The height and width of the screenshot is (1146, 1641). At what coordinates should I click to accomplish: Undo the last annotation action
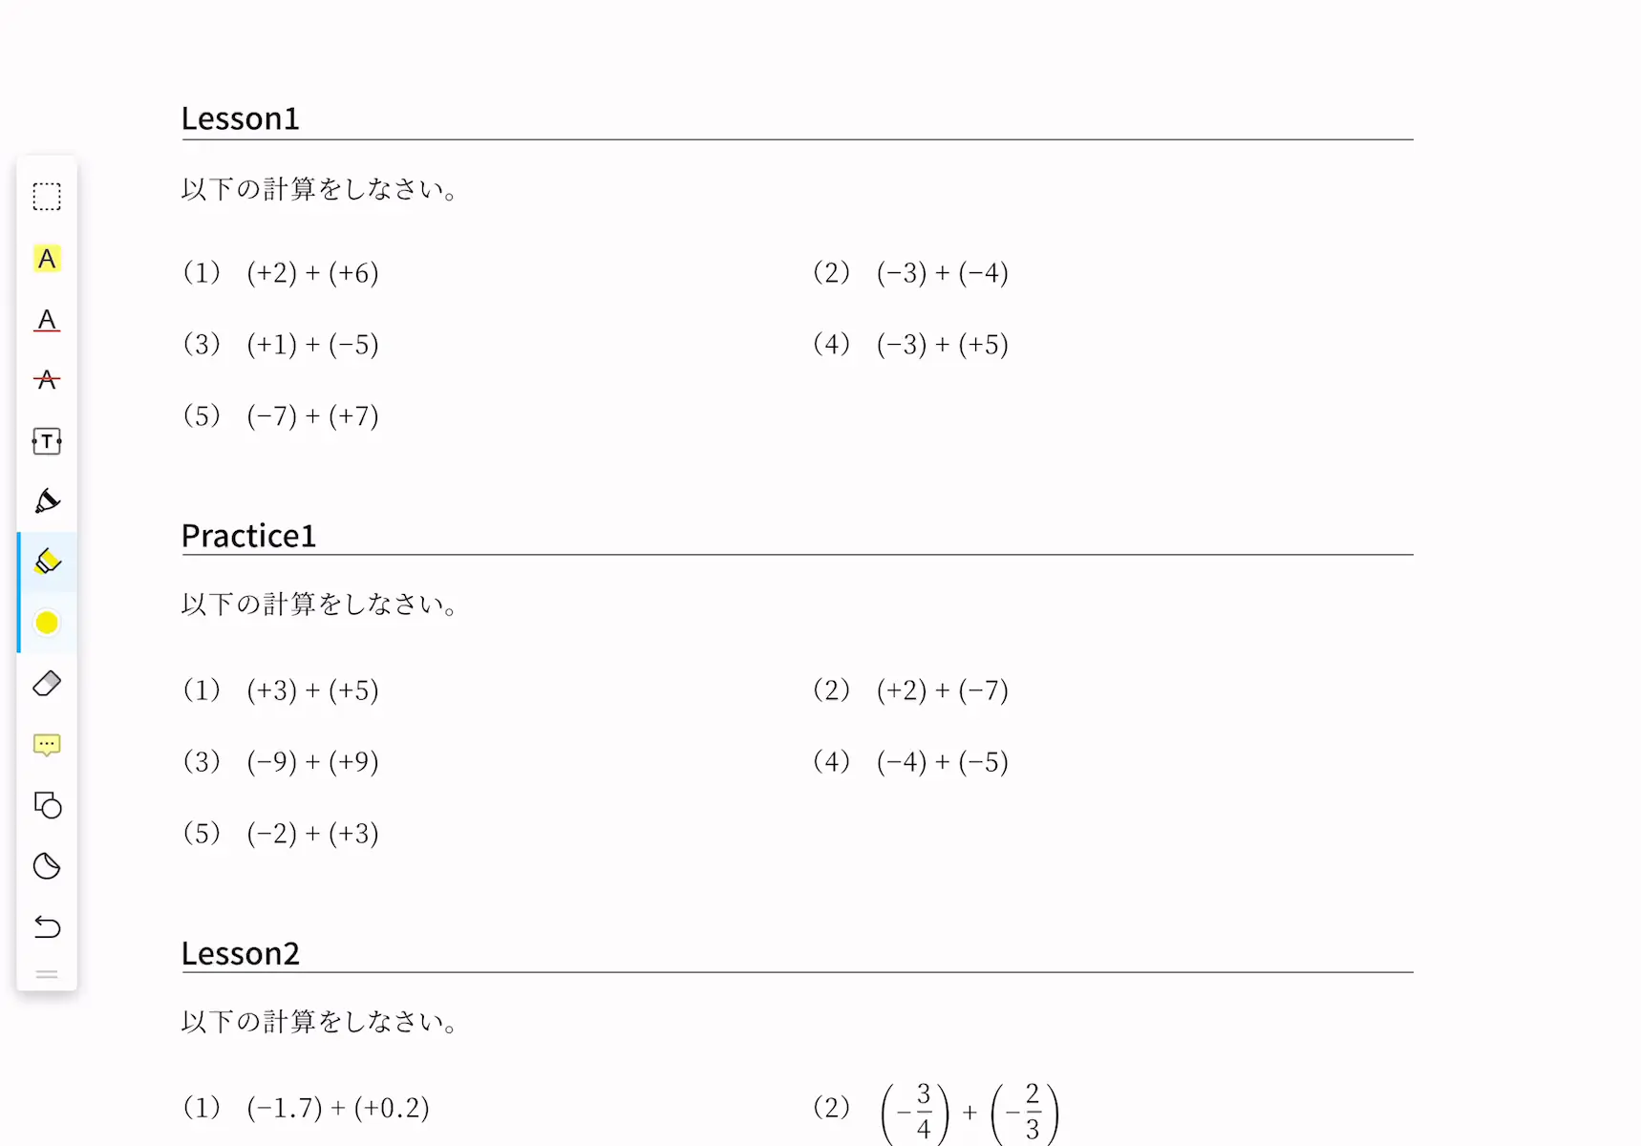pyautogui.click(x=47, y=926)
